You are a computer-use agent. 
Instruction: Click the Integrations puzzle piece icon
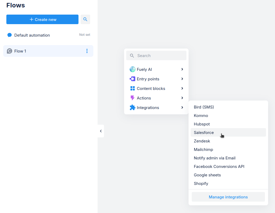coord(132,107)
